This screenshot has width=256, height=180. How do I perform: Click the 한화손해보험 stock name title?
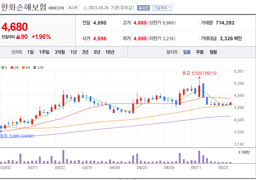[24, 7]
